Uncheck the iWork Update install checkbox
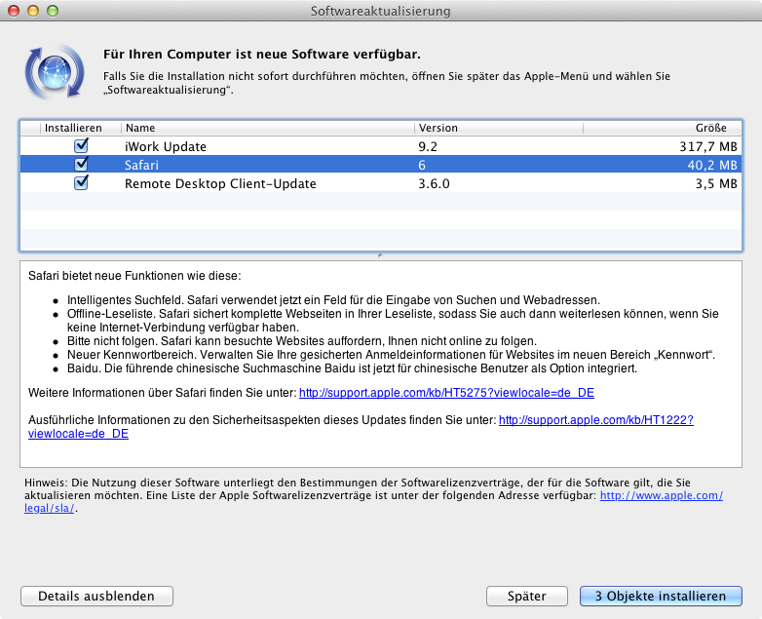 (81, 145)
